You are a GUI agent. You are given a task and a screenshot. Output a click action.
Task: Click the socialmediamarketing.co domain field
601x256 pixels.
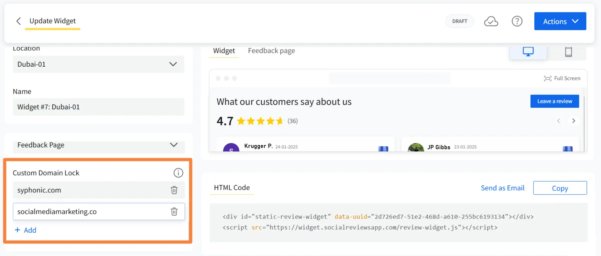pos(98,211)
